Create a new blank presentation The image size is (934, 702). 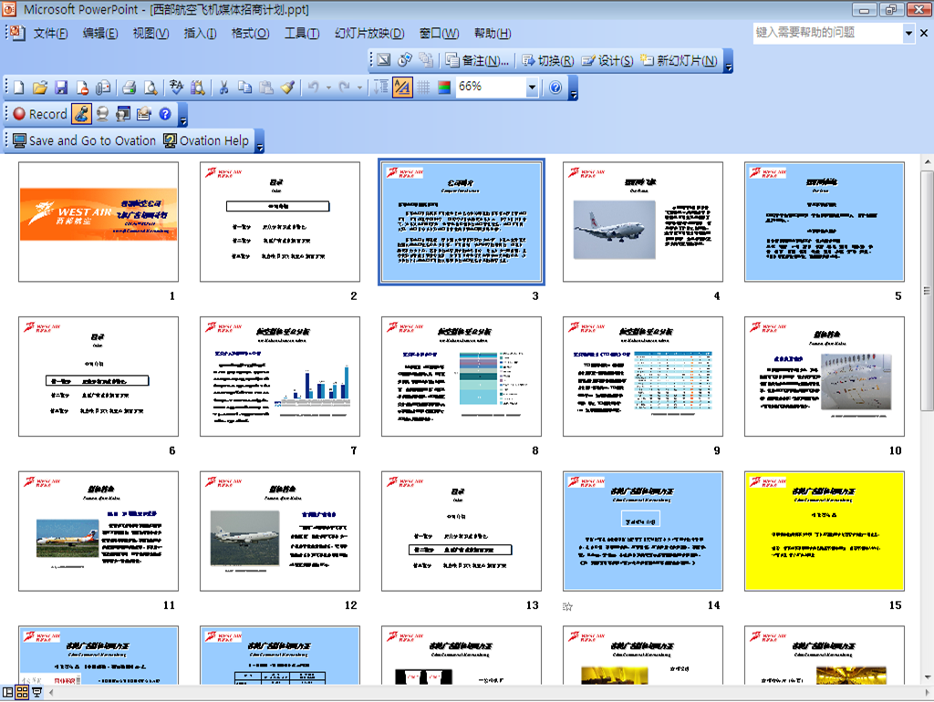click(x=18, y=88)
